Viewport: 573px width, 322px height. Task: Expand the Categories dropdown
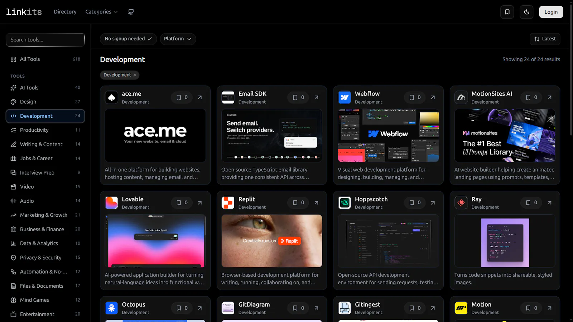101,12
